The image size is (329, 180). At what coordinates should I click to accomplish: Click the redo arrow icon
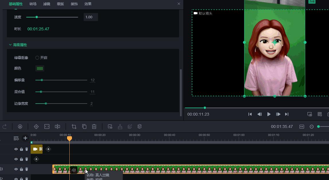click(4, 126)
